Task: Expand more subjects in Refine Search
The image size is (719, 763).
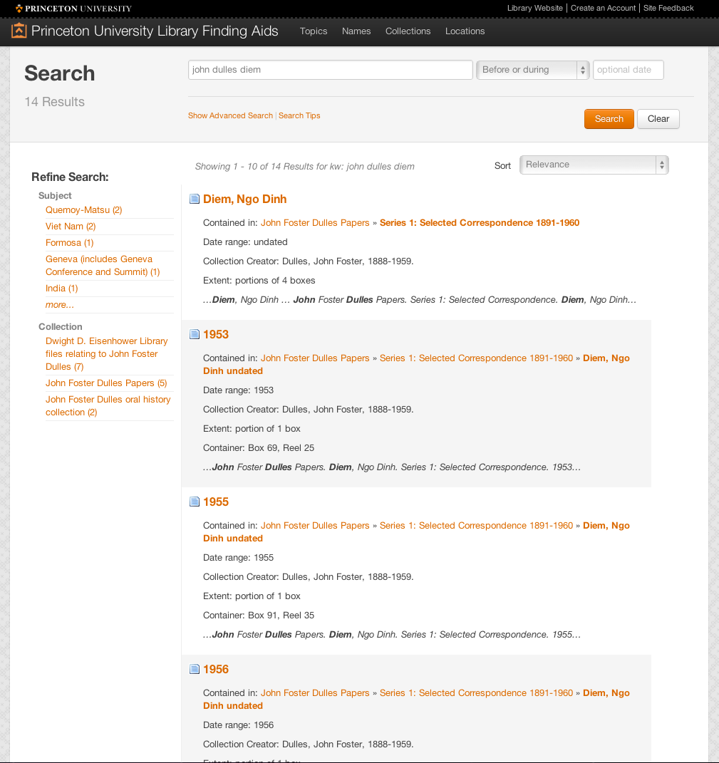Action: click(59, 305)
